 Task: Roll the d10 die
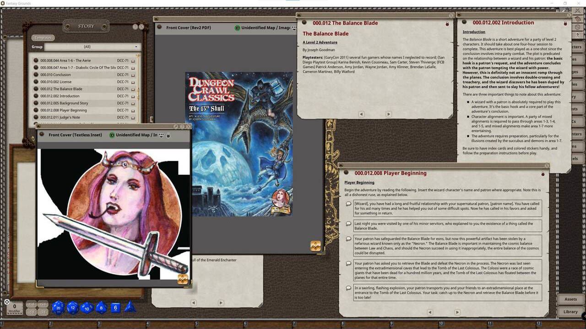pos(87,308)
